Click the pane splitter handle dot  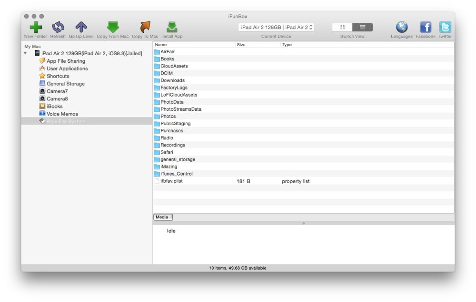304,223
